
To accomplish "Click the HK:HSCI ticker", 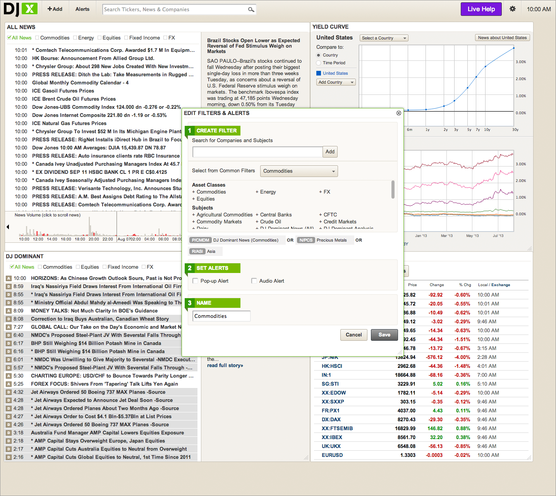I will coord(332,366).
